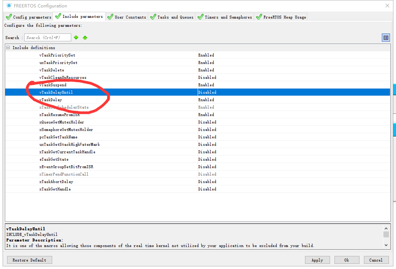396x269 pixels.
Task: Click the Cancel button
Action: (x=376, y=260)
